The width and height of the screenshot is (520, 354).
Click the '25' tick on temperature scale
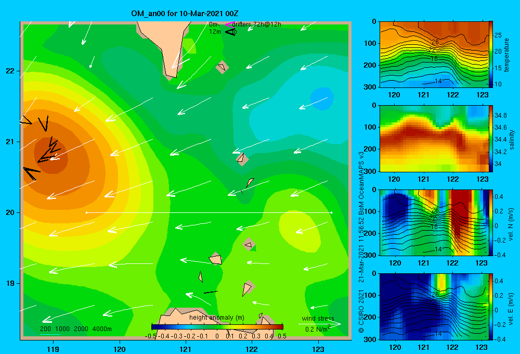(498, 35)
